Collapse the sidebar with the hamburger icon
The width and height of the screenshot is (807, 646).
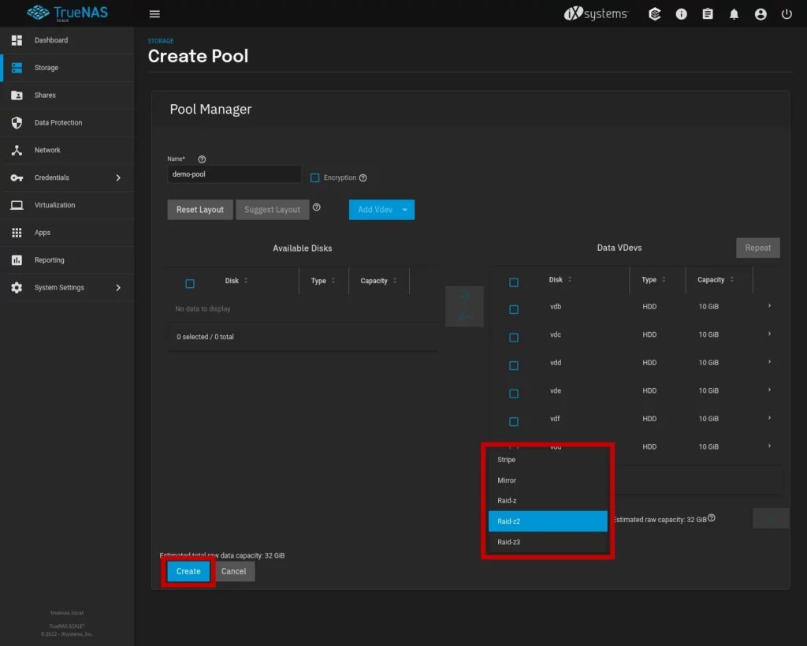click(x=154, y=13)
